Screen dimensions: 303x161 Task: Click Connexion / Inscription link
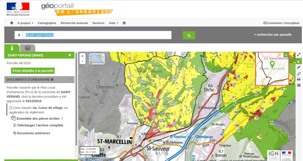click(x=281, y=23)
